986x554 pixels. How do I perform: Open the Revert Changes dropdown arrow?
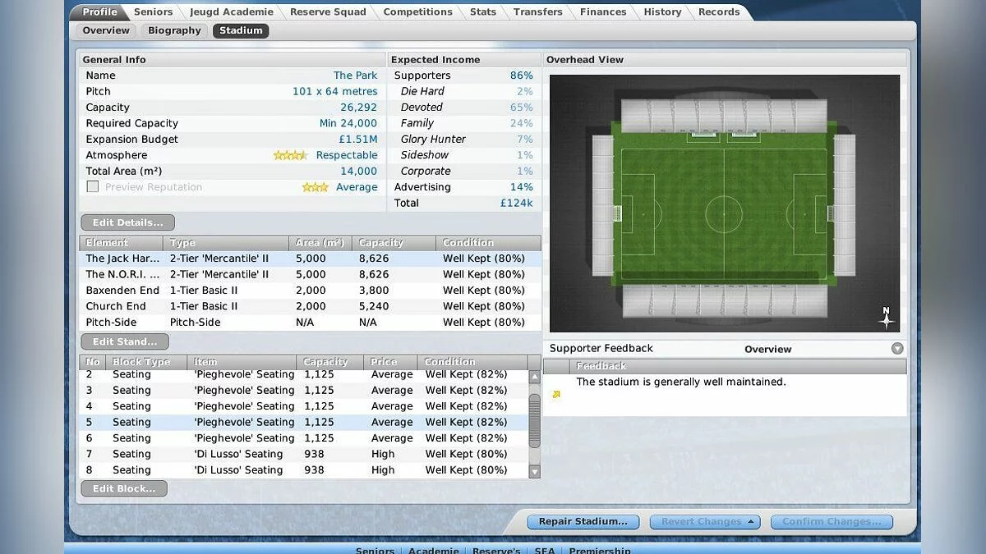click(x=750, y=521)
